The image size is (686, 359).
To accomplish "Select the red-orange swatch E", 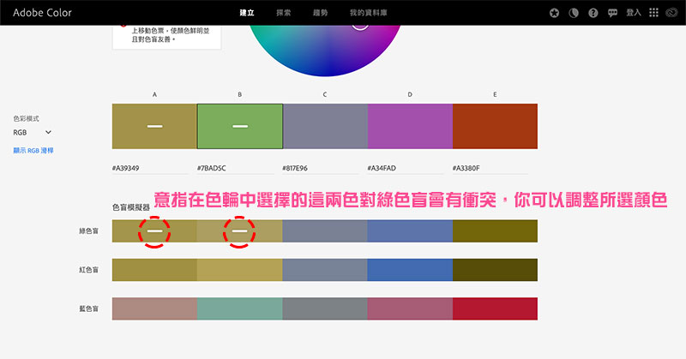I will 495,127.
